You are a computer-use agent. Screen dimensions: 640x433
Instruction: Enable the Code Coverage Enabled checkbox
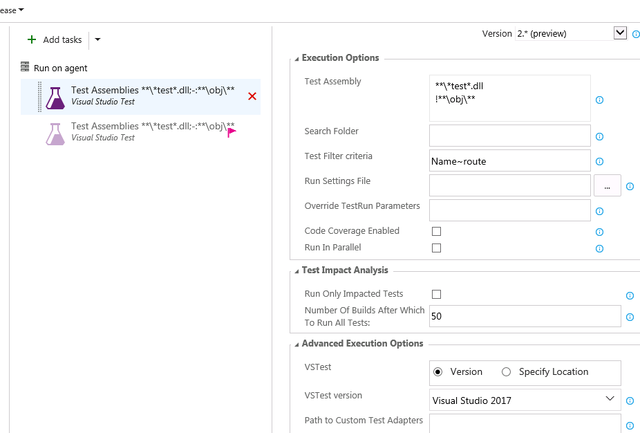436,231
